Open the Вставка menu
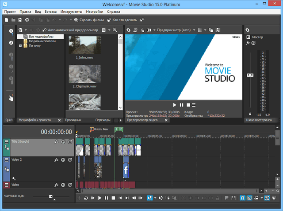 point(50,12)
